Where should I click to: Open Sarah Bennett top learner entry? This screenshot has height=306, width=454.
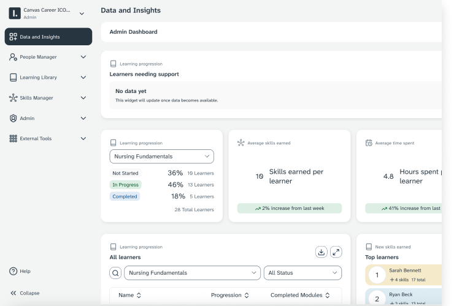(x=405, y=274)
